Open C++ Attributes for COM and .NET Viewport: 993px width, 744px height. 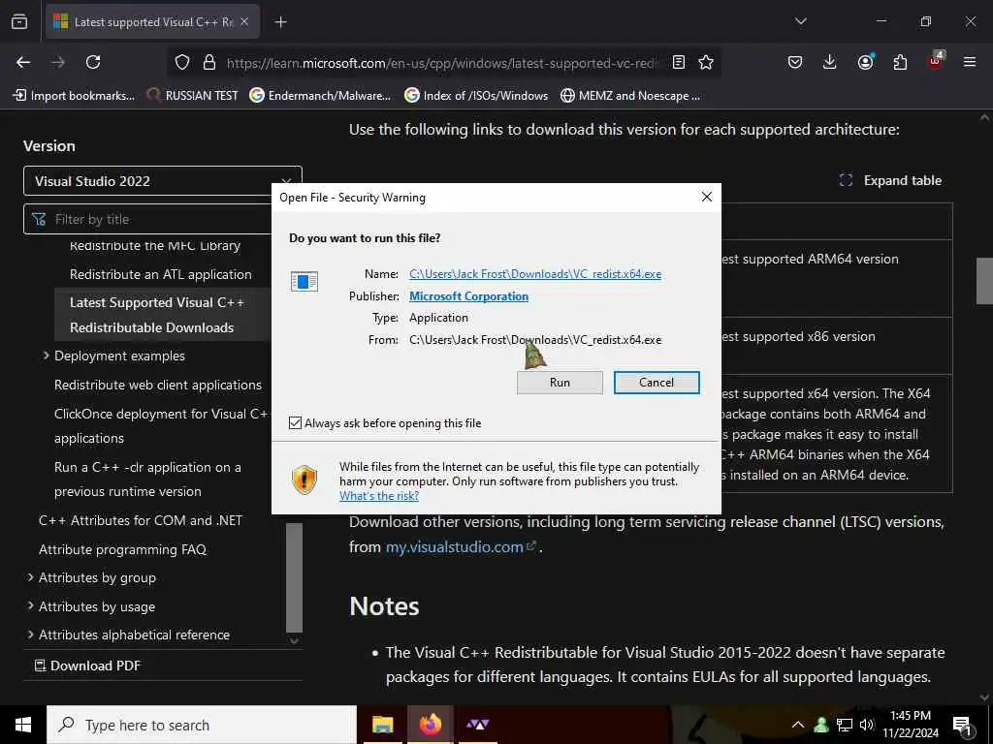(141, 520)
